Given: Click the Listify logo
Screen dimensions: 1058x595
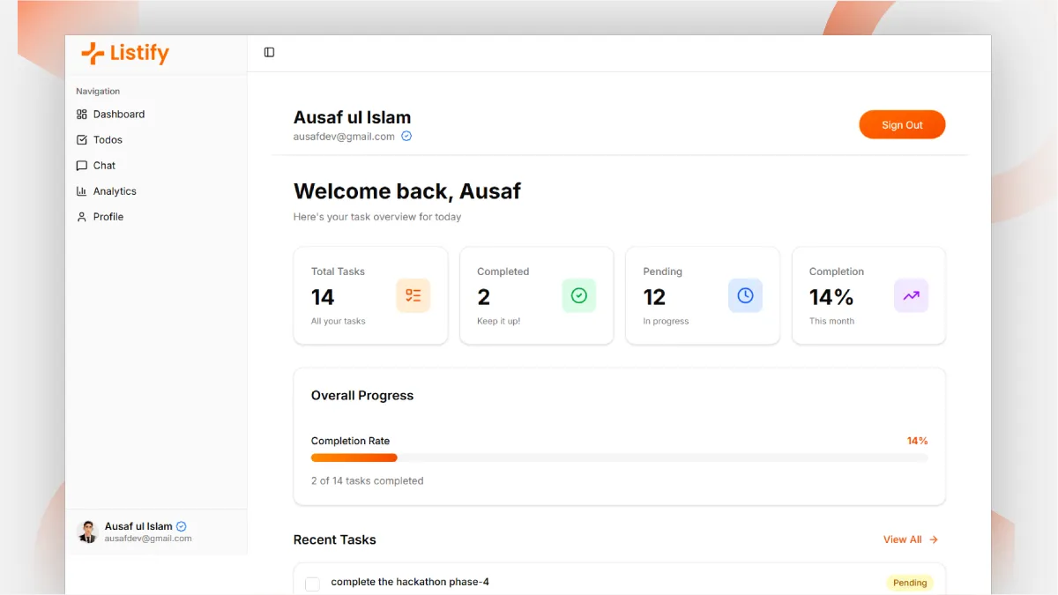Looking at the screenshot, I should (124, 54).
